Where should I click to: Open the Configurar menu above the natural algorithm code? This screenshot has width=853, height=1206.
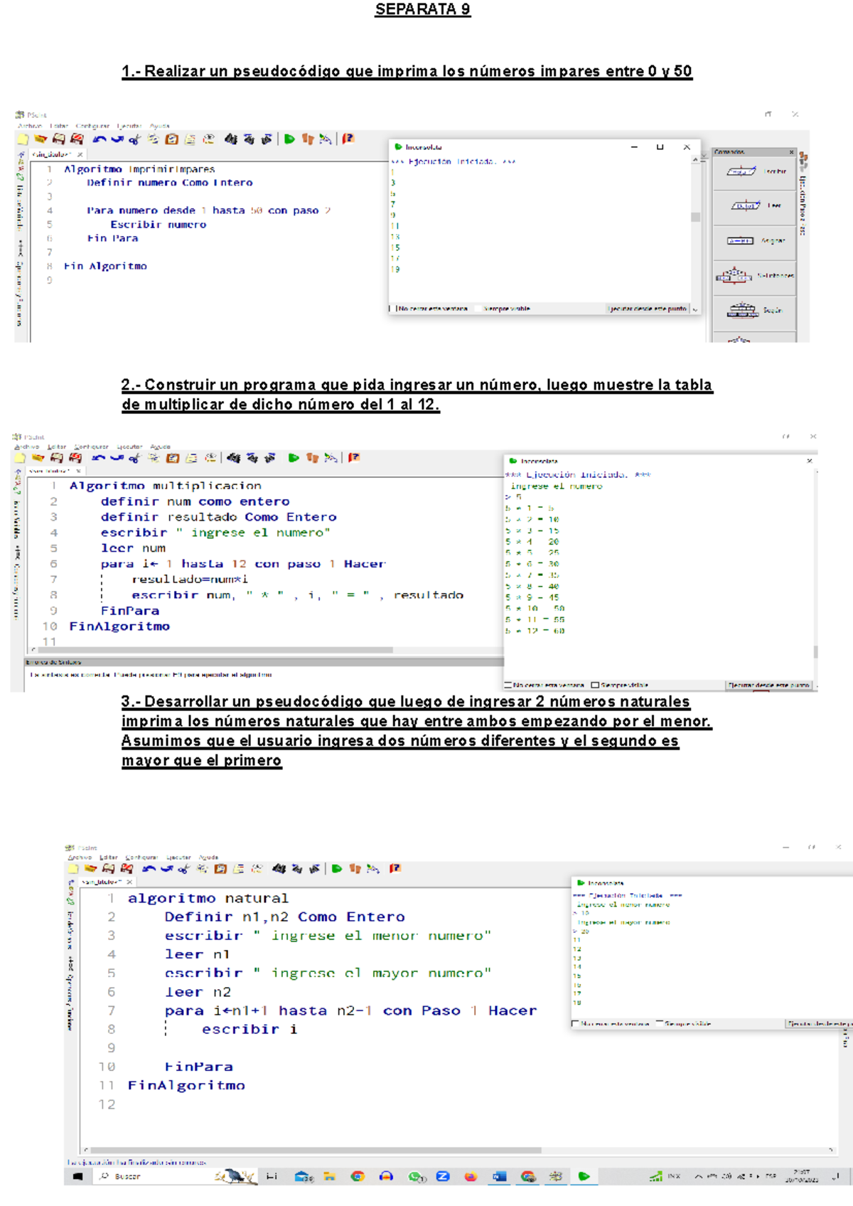pos(139,858)
